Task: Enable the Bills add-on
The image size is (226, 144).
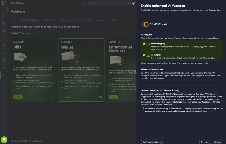Action: (18, 97)
